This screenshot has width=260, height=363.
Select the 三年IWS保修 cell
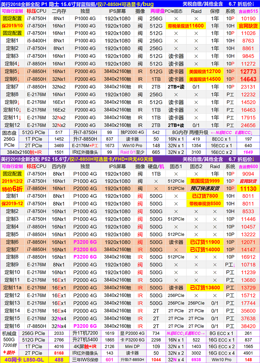tap(85, 359)
